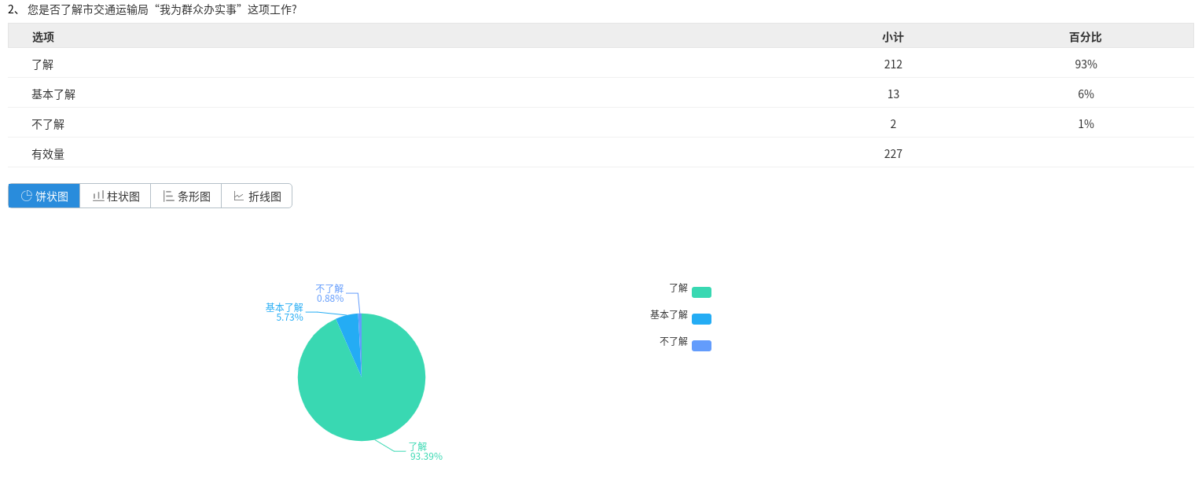1202x481 pixels.
Task: Click the 基本了解 legend label text
Action: pos(669,314)
